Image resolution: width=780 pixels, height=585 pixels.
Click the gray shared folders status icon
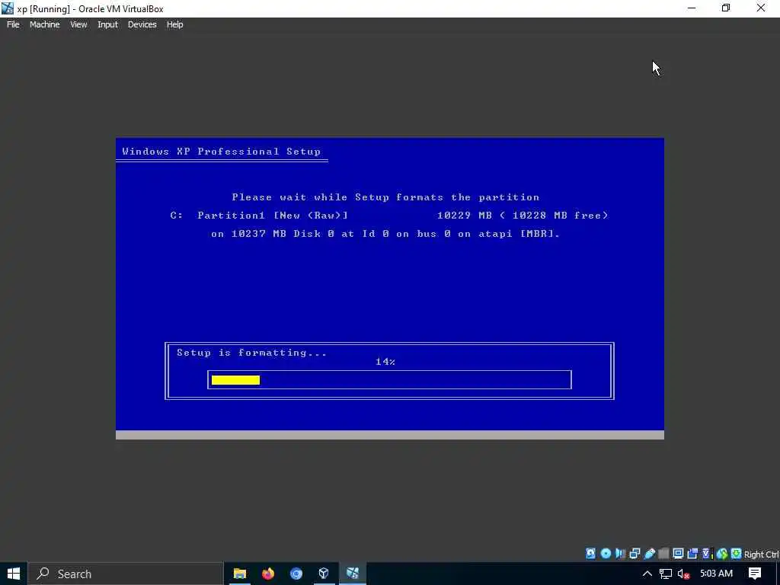pos(663,554)
